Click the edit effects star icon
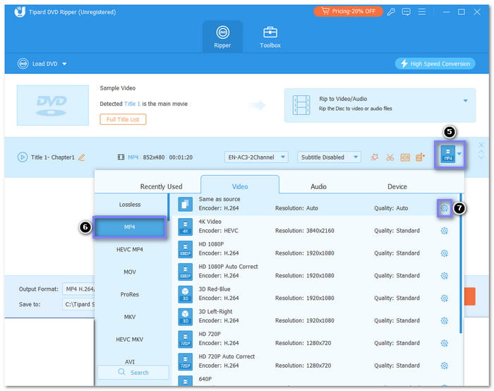494x391 pixels. [374, 157]
